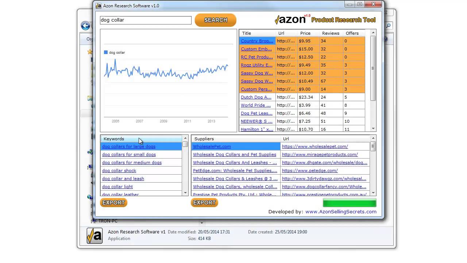Viewport: 467px width, 263px height.
Task: Open the 'Country Broo...' product link
Action: [257, 41]
